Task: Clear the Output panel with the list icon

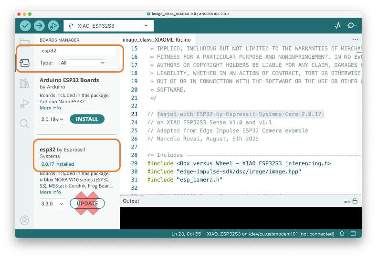Action: point(347,201)
